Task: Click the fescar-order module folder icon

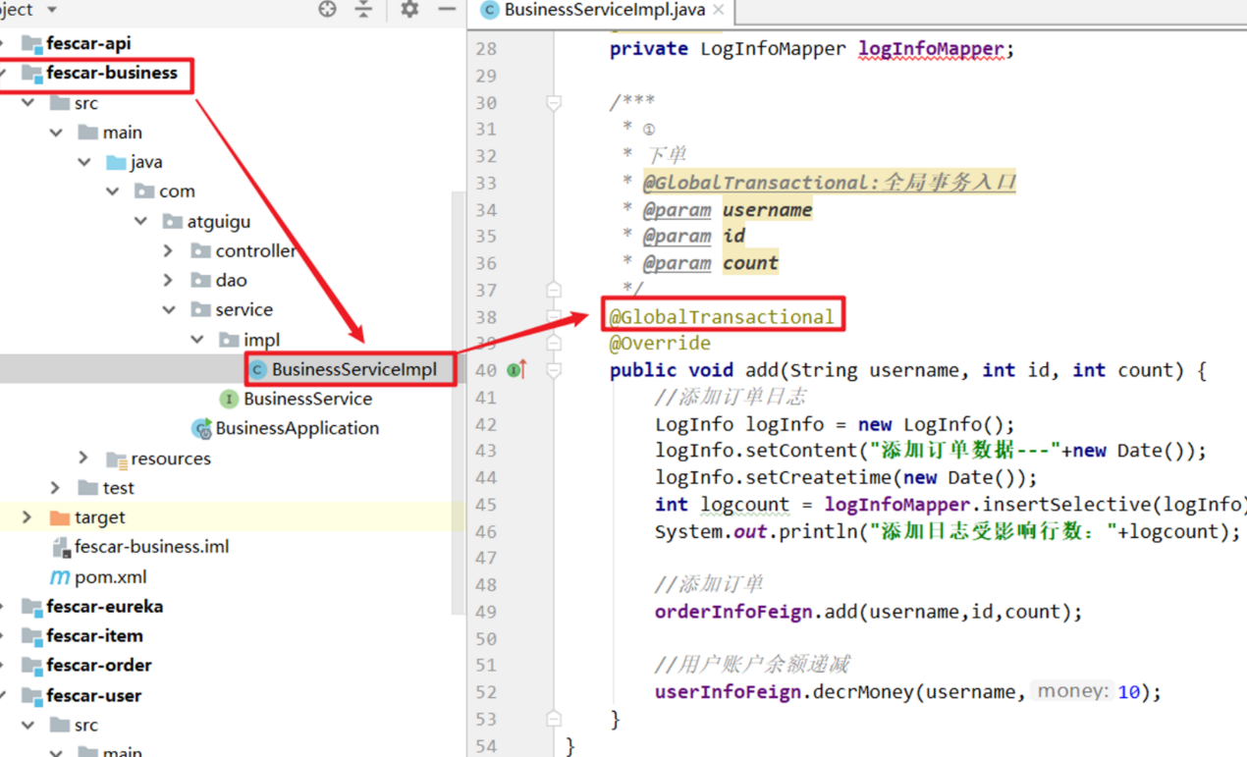Action: [31, 666]
